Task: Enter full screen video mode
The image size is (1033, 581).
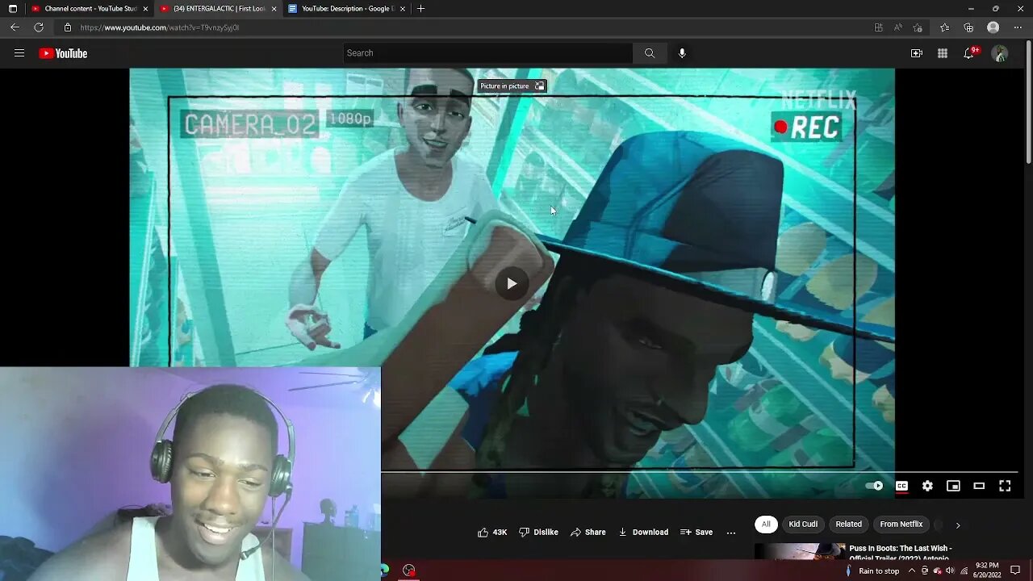Action: (1005, 486)
